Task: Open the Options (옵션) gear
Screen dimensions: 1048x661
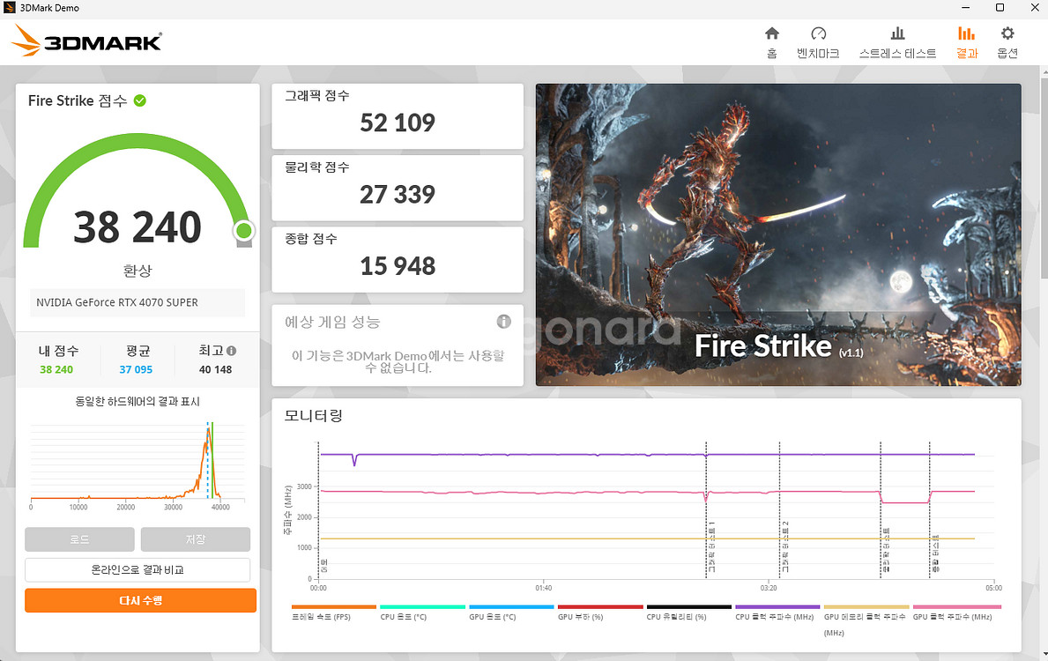Action: point(1007,42)
